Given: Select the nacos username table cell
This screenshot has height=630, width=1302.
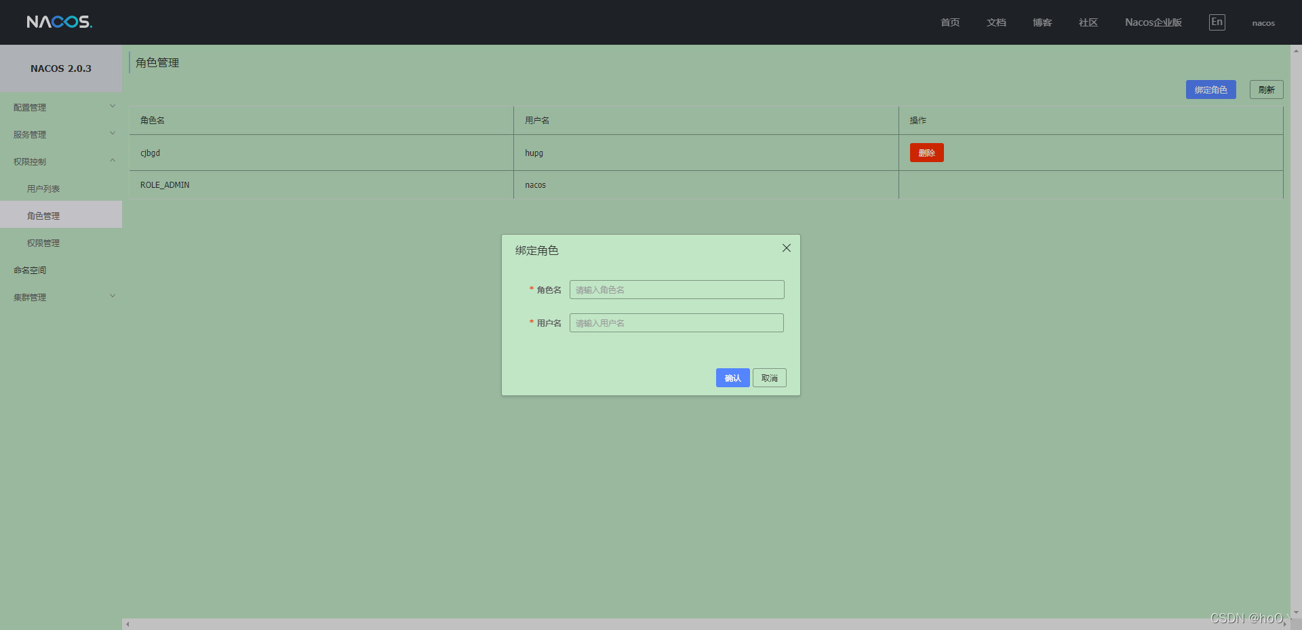Looking at the screenshot, I should point(706,184).
